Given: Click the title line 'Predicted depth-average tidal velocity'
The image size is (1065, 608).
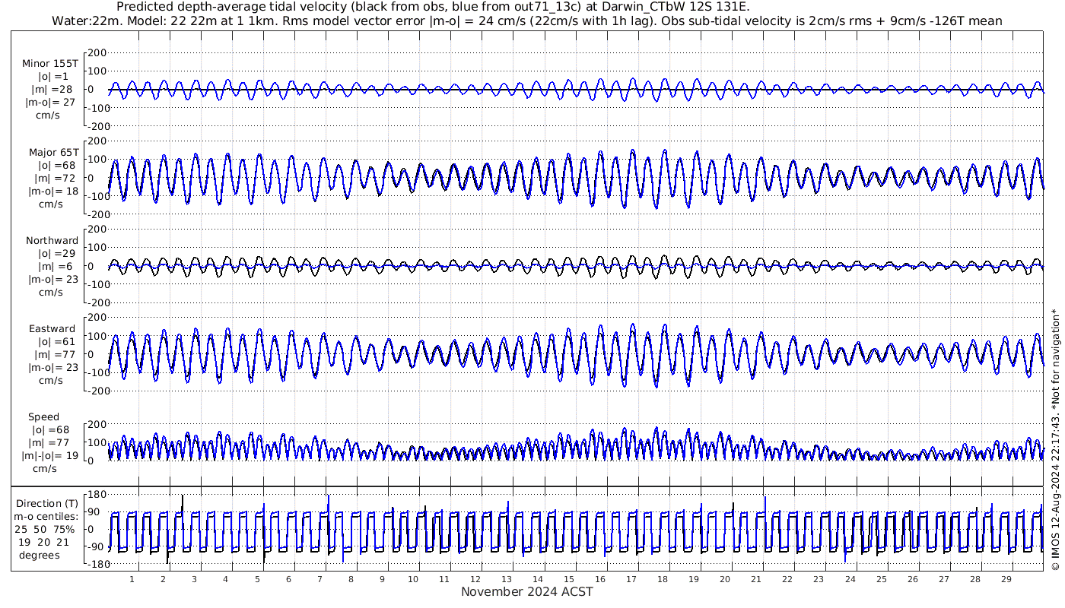Looking at the screenshot, I should (x=433, y=7).
